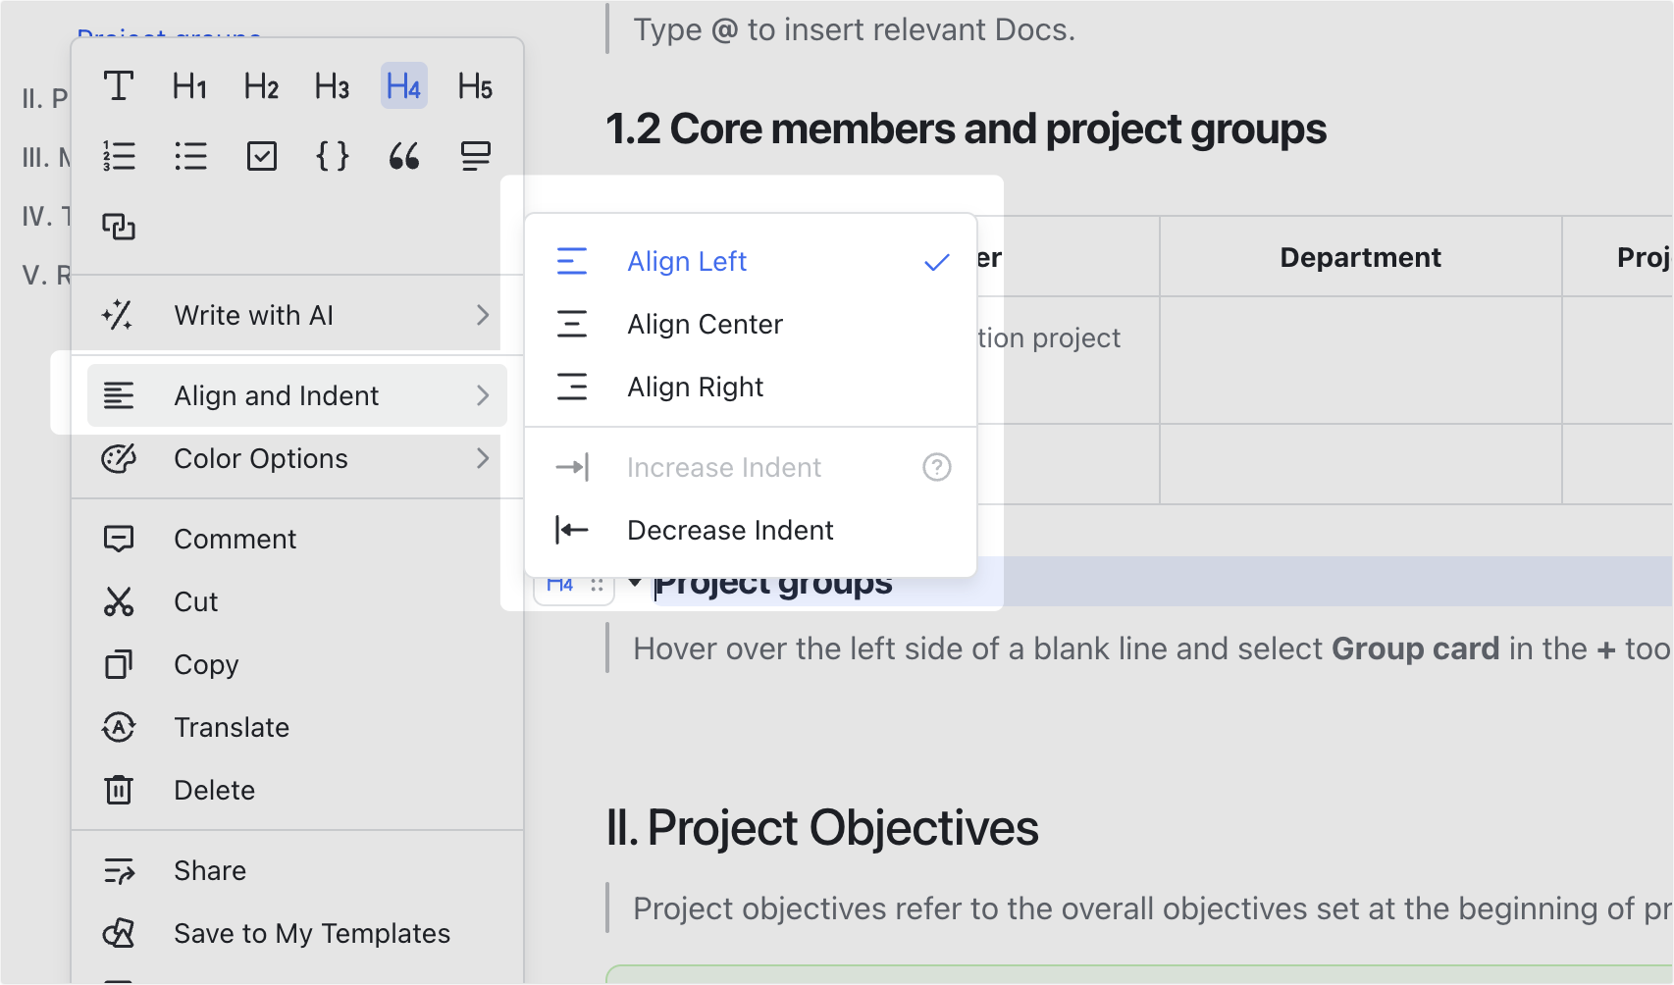Convert block to callout
The image size is (1674, 985).
pyautogui.click(x=476, y=156)
